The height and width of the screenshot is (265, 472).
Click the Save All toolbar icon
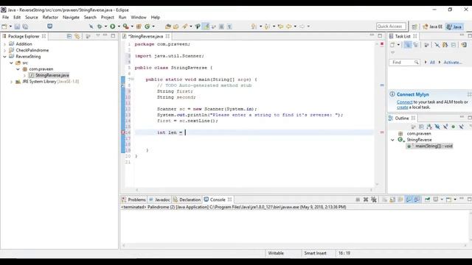click(25, 26)
